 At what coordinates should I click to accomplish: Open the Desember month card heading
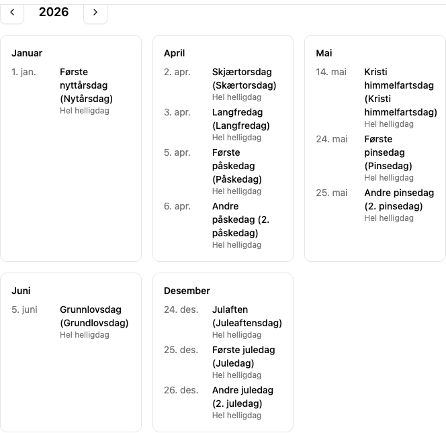point(187,291)
